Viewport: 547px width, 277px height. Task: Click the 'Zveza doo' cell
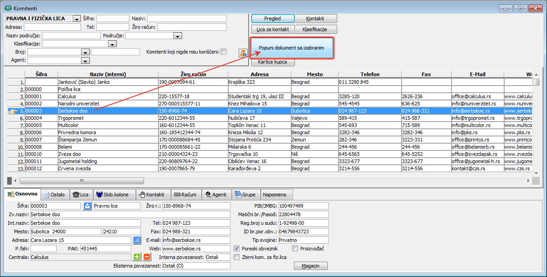(x=108, y=154)
